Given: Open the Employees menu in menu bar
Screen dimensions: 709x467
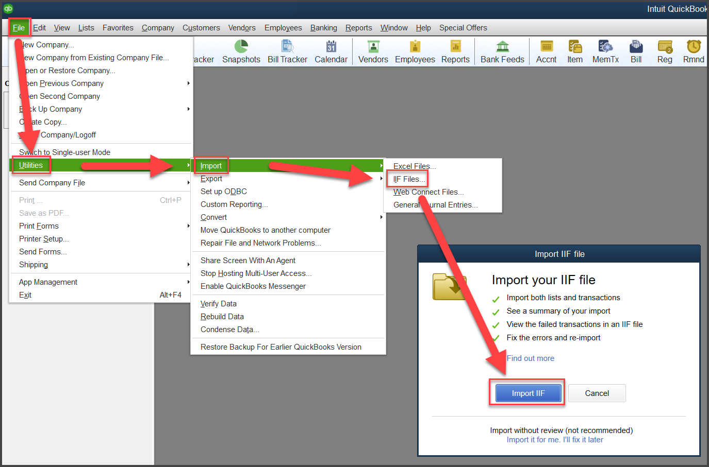Looking at the screenshot, I should (x=283, y=28).
